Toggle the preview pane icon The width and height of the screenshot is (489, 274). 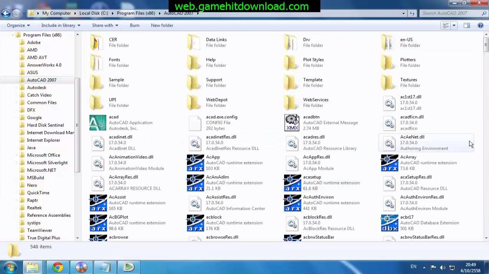467,25
